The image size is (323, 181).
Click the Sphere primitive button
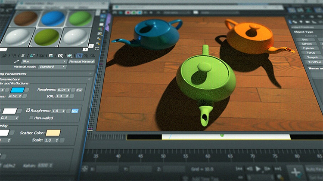307,44
